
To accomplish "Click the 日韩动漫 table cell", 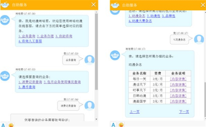I will (x=139, y=96).
